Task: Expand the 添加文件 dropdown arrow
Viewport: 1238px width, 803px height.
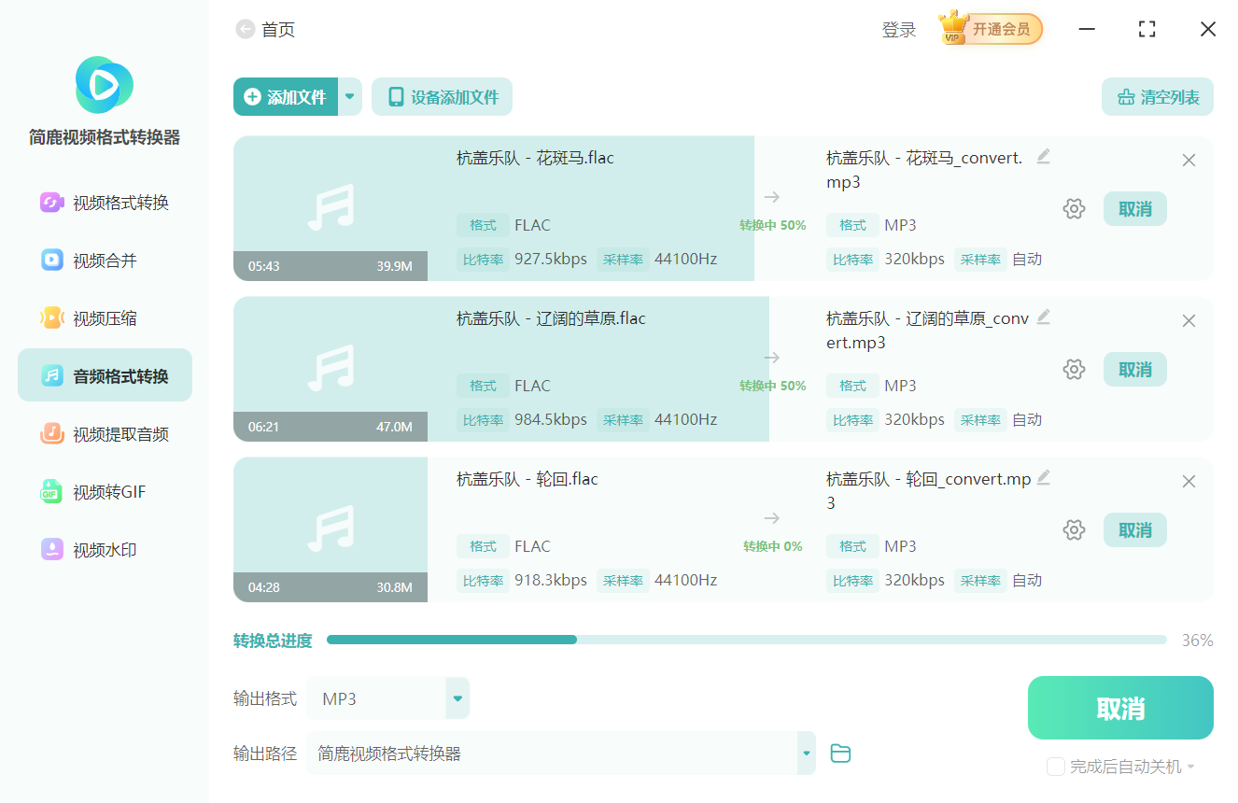Action: pos(350,97)
